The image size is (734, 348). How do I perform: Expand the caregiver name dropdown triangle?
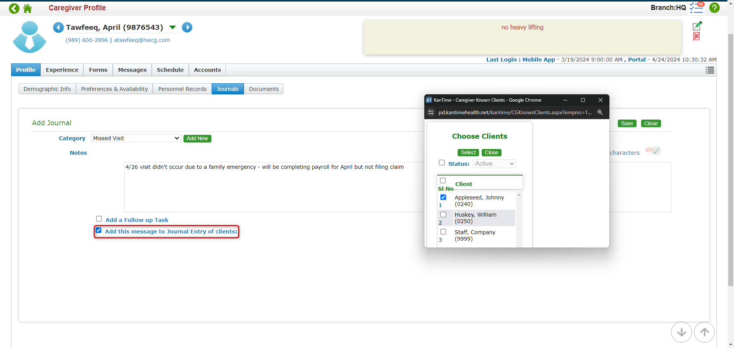click(x=172, y=28)
